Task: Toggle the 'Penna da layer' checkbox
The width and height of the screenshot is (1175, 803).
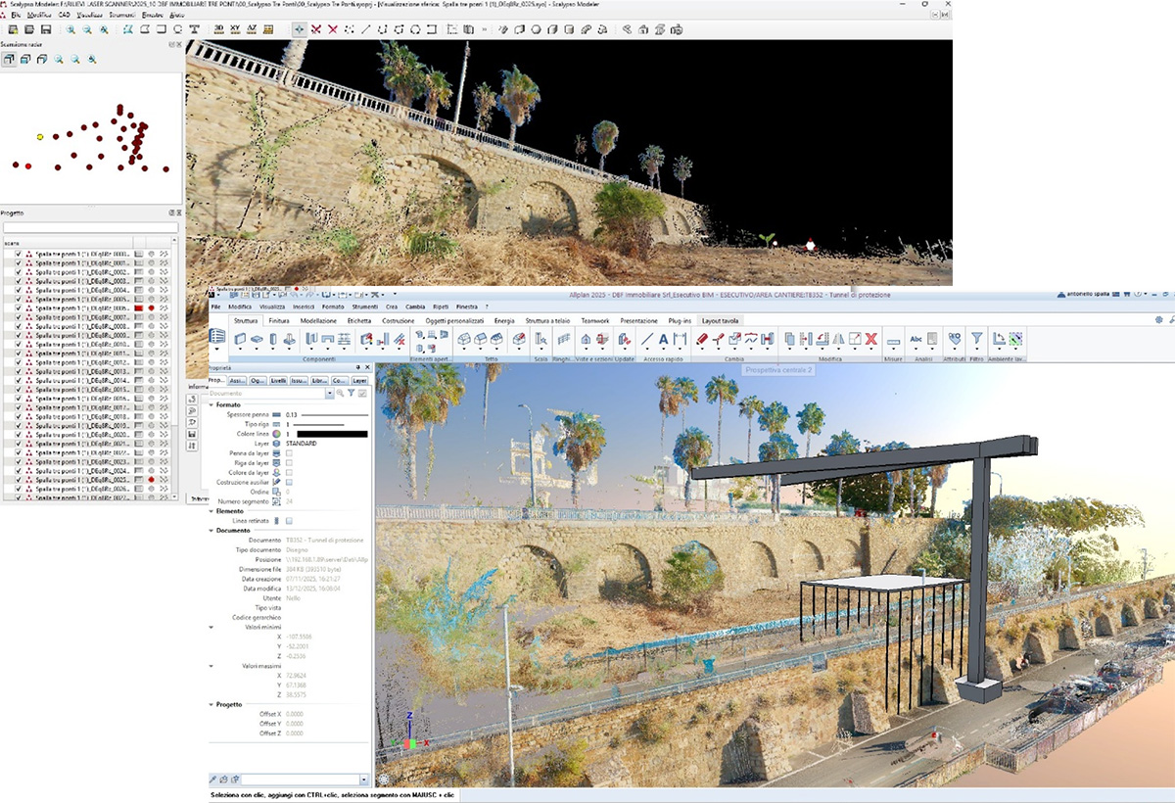Action: pos(289,452)
